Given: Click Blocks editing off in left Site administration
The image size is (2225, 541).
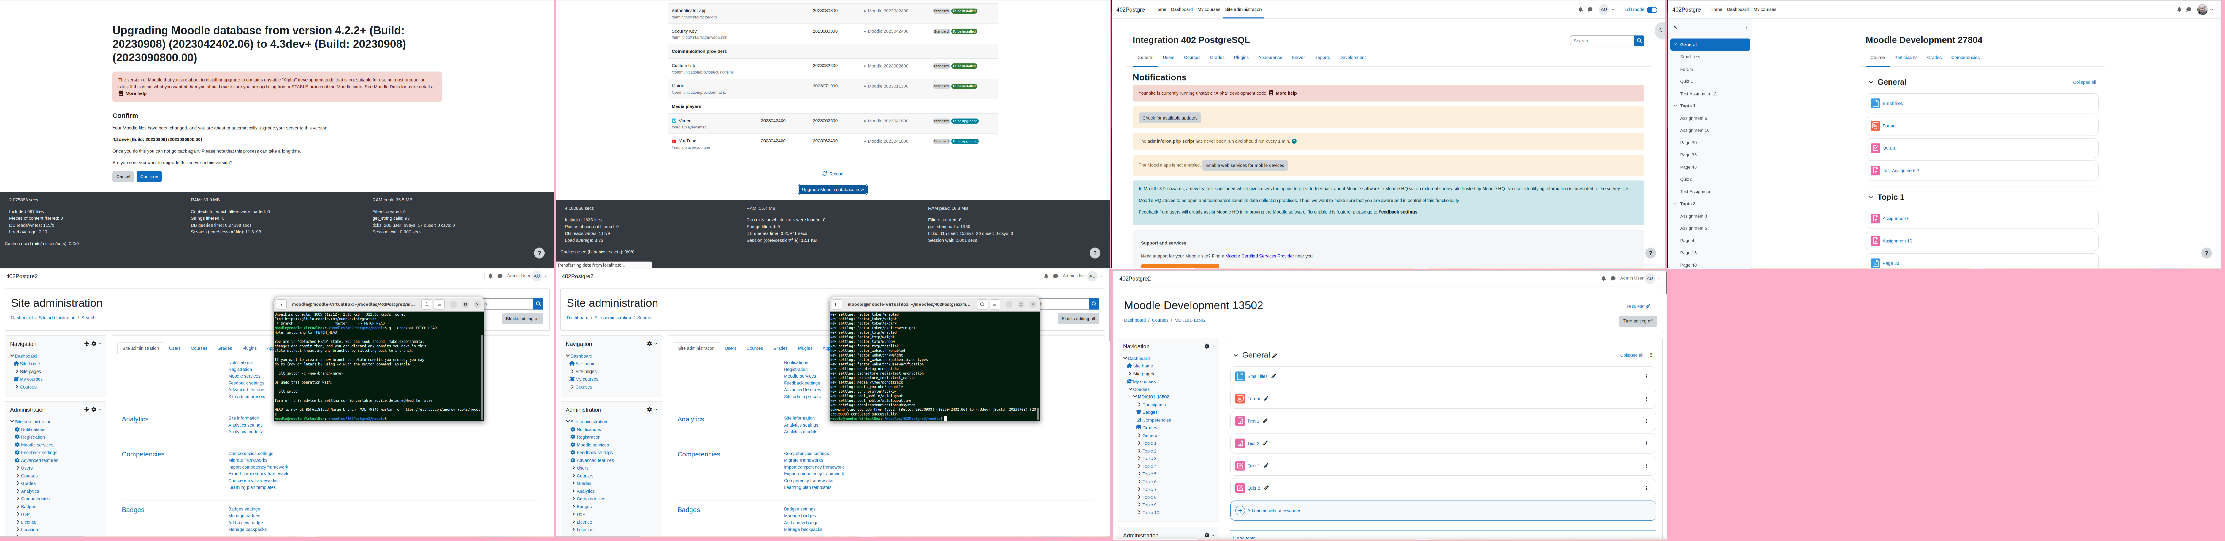Looking at the screenshot, I should pyautogui.click(x=523, y=318).
